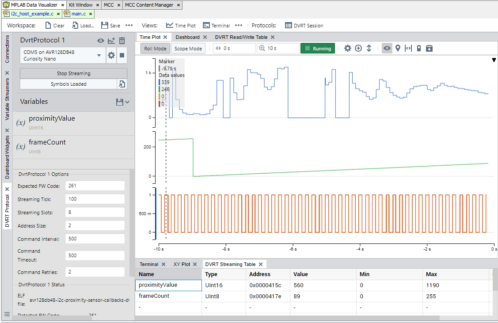Open the load symbols file icon
The height and width of the screenshot is (323, 498).
click(122, 84)
